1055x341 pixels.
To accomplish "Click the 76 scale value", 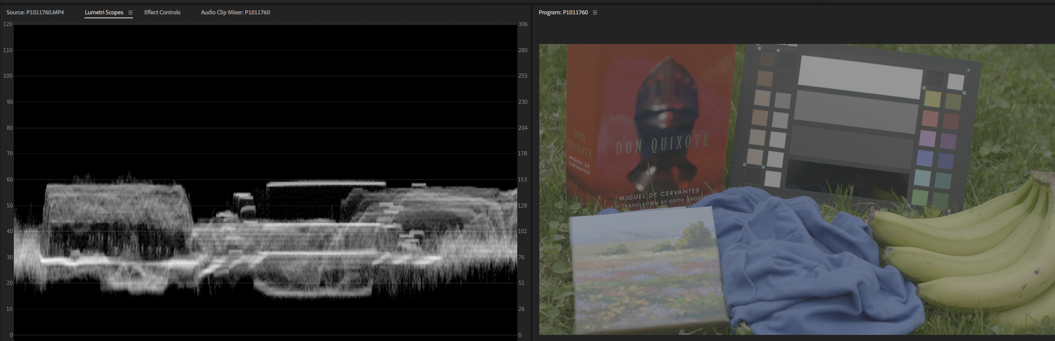I will tap(521, 257).
